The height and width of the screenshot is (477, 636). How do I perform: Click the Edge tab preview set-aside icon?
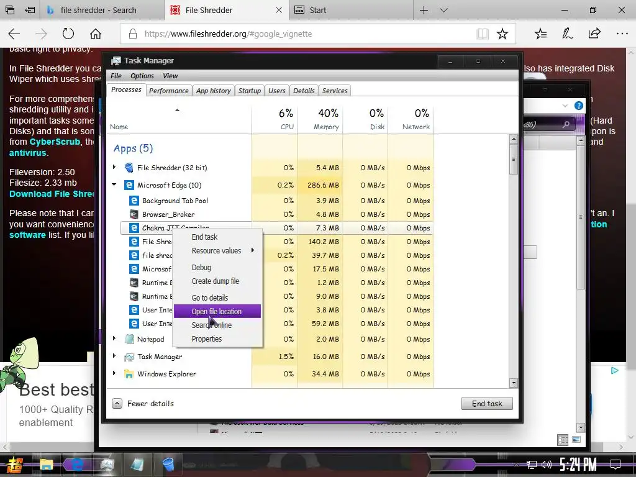[x=30, y=10]
